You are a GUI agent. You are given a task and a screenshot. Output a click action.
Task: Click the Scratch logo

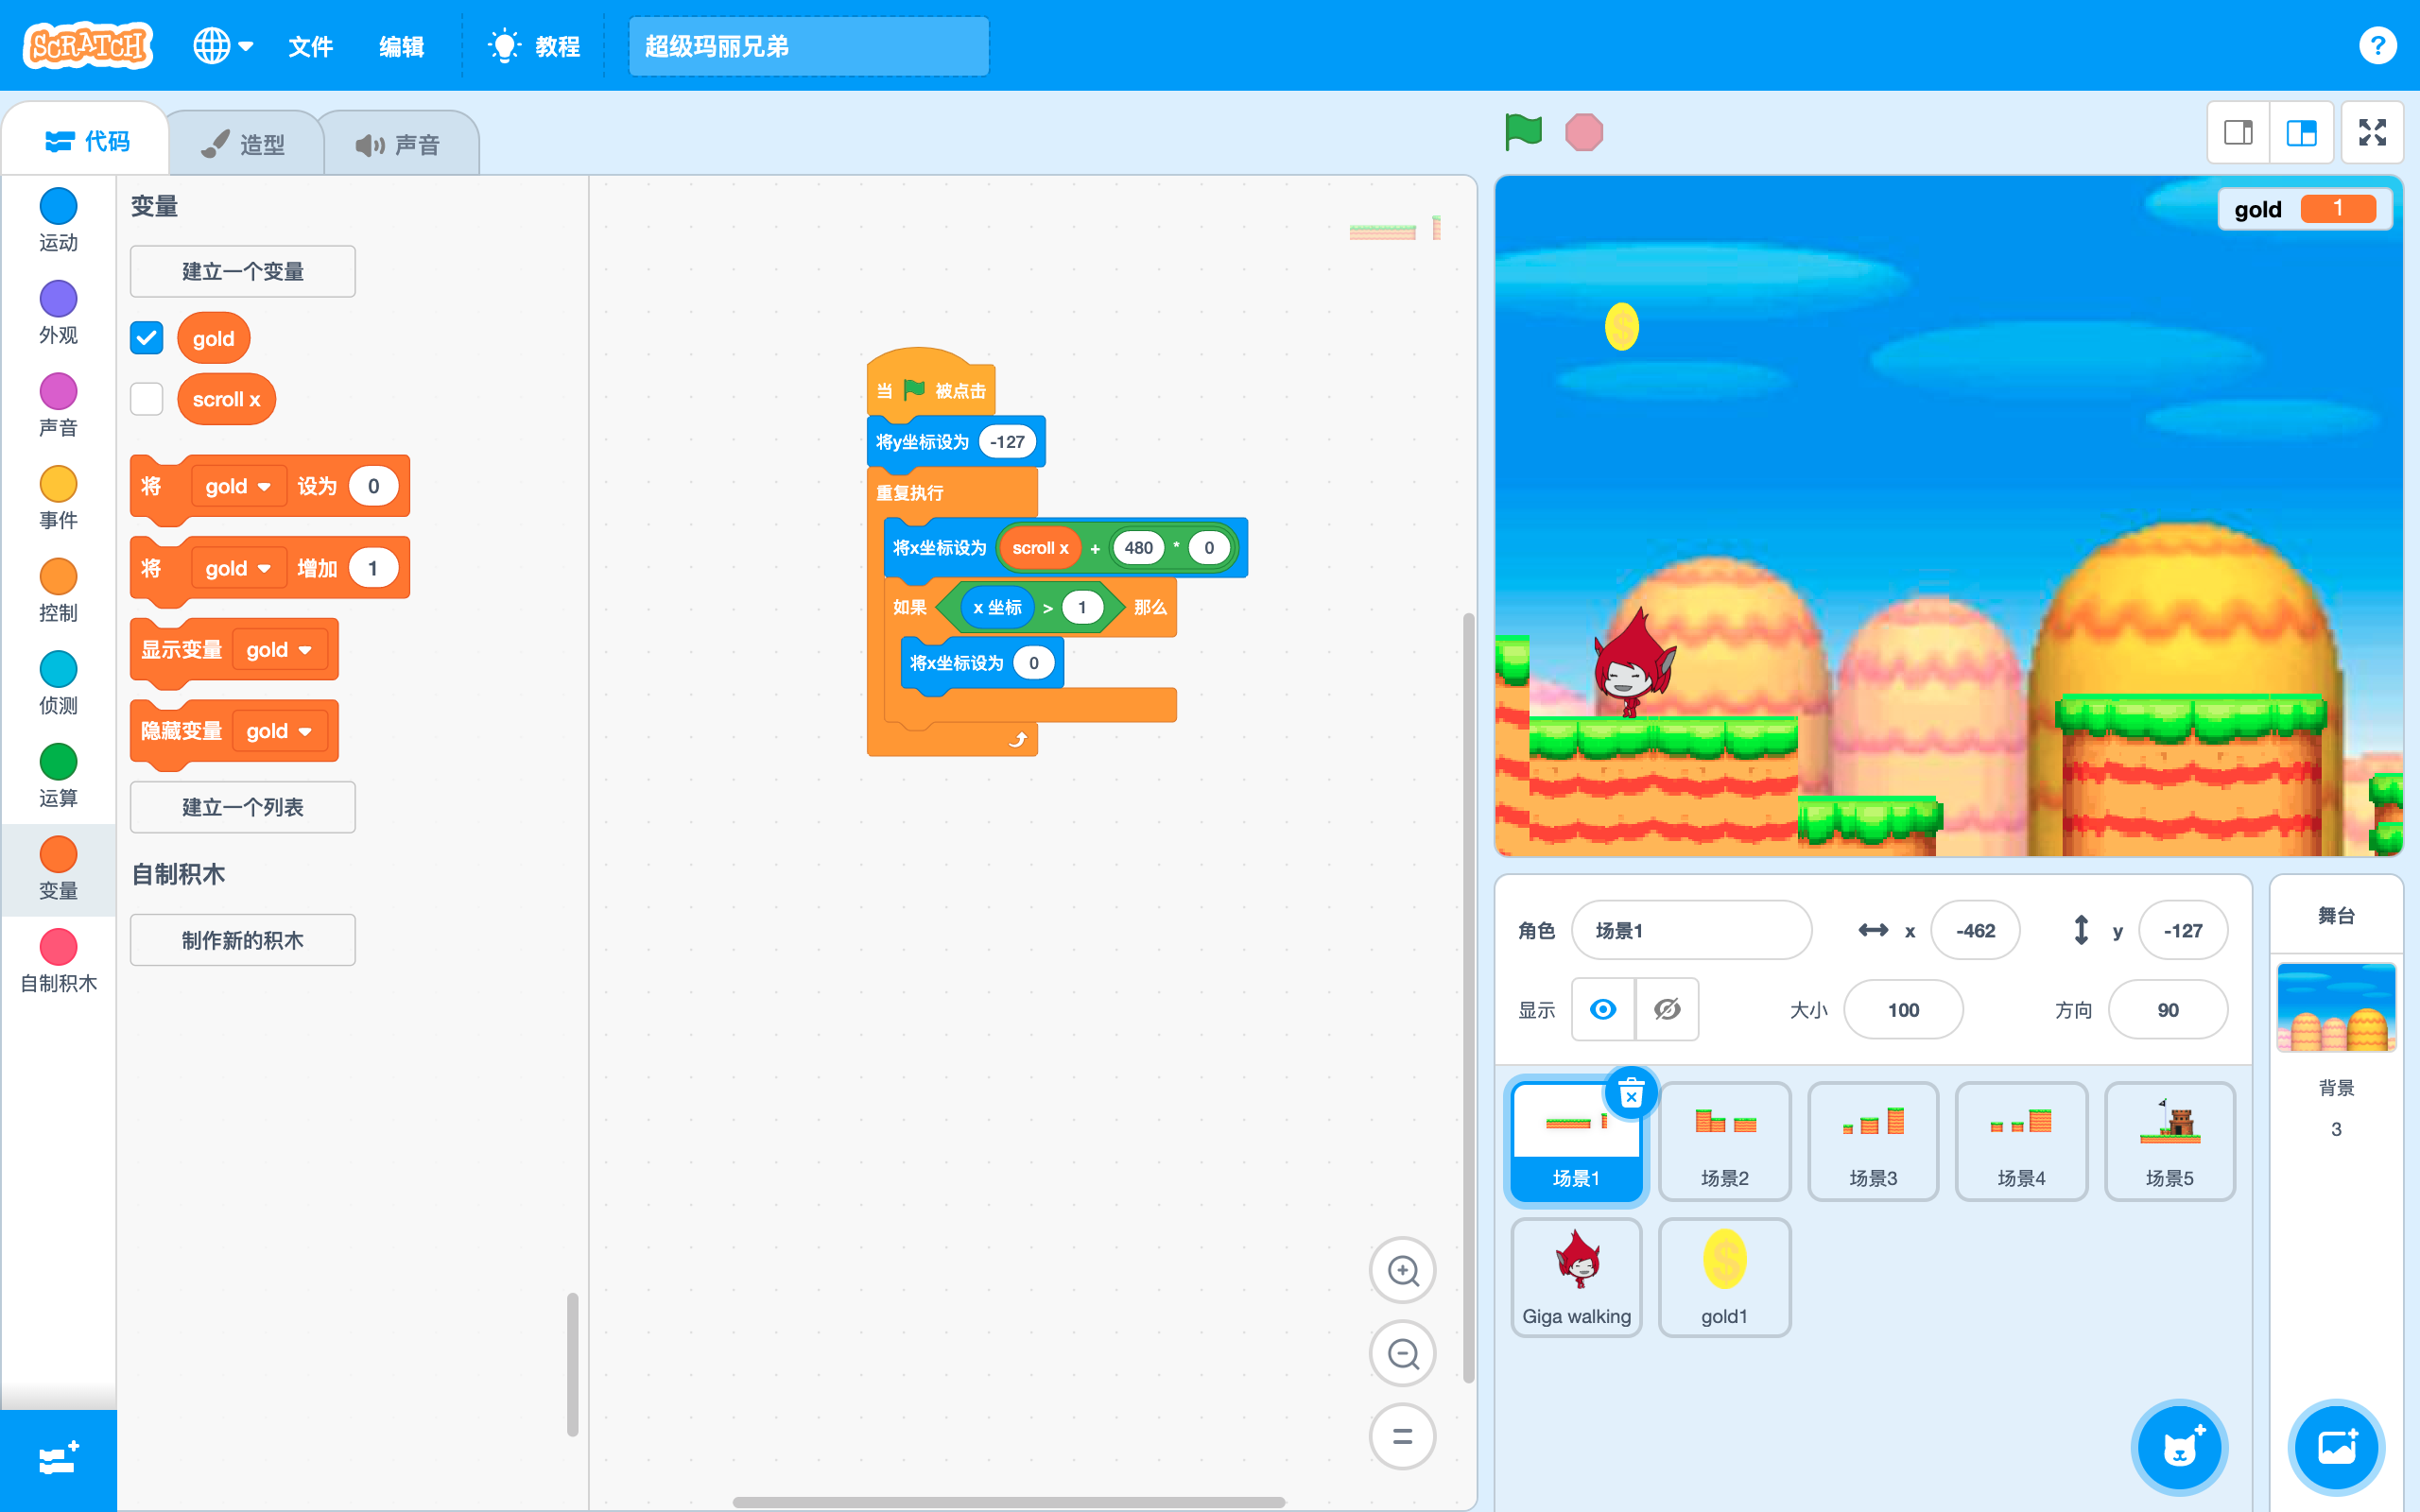pyautogui.click(x=88, y=45)
